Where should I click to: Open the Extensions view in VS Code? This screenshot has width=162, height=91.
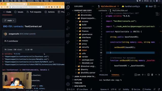(x=68, y=35)
